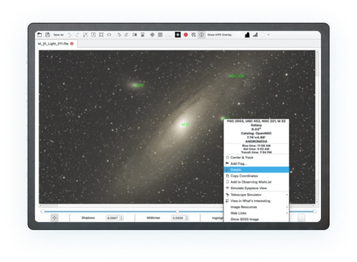Expand the Telescope Simulator submenu
This screenshot has height=262, width=357.
coord(256,195)
